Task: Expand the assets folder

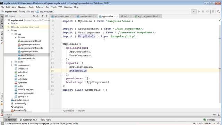Action: [12, 62]
